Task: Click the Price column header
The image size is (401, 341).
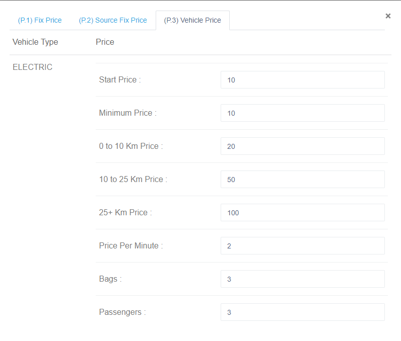Action: pyautogui.click(x=105, y=42)
